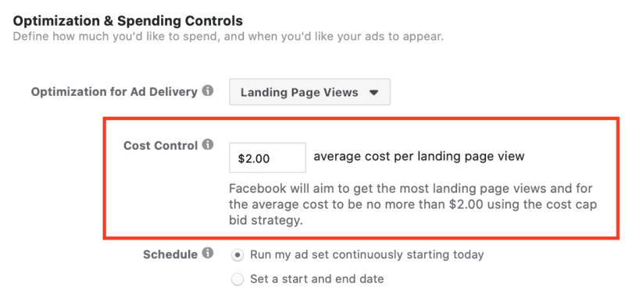Click the 'Run my ad set continuously starting today' label
This screenshot has width=625, height=305.
(366, 255)
